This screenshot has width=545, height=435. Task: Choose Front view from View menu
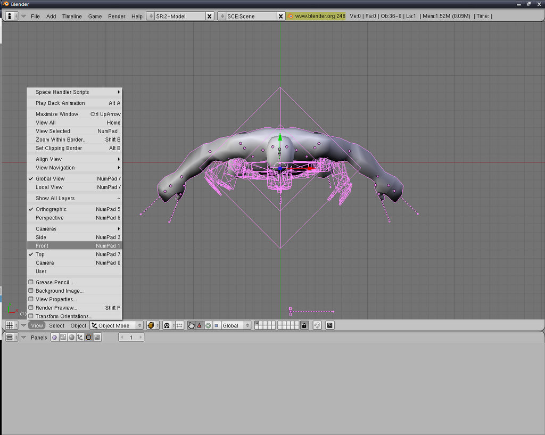(x=42, y=246)
